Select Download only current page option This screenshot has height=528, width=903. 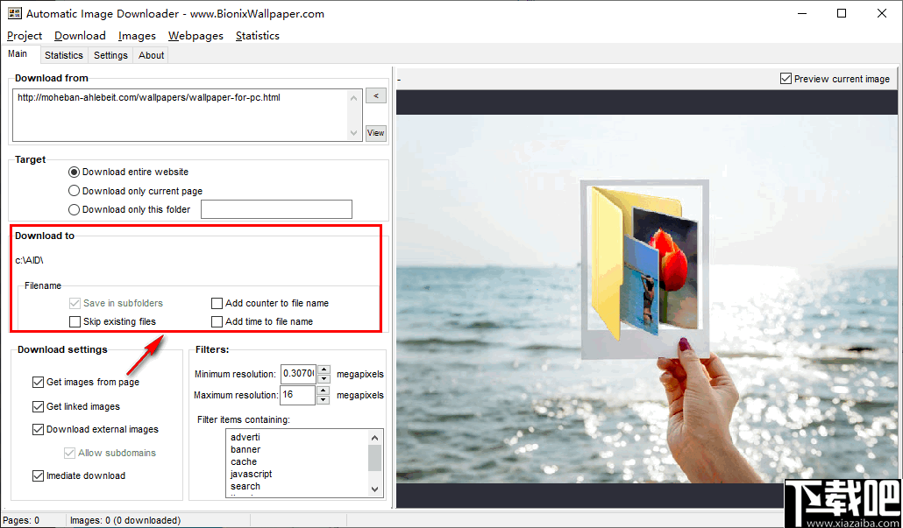(74, 190)
